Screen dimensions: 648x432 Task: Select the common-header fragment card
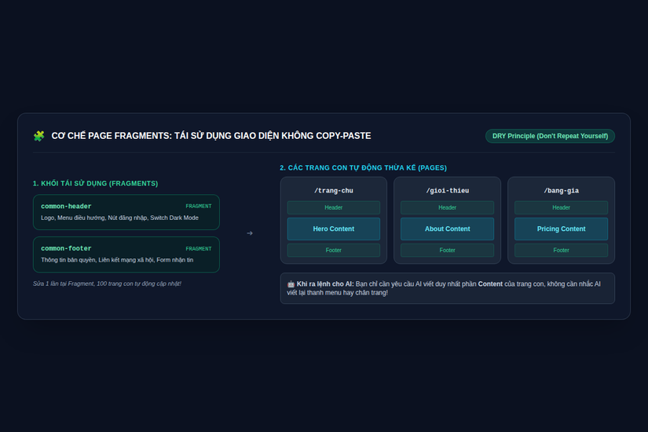click(126, 212)
